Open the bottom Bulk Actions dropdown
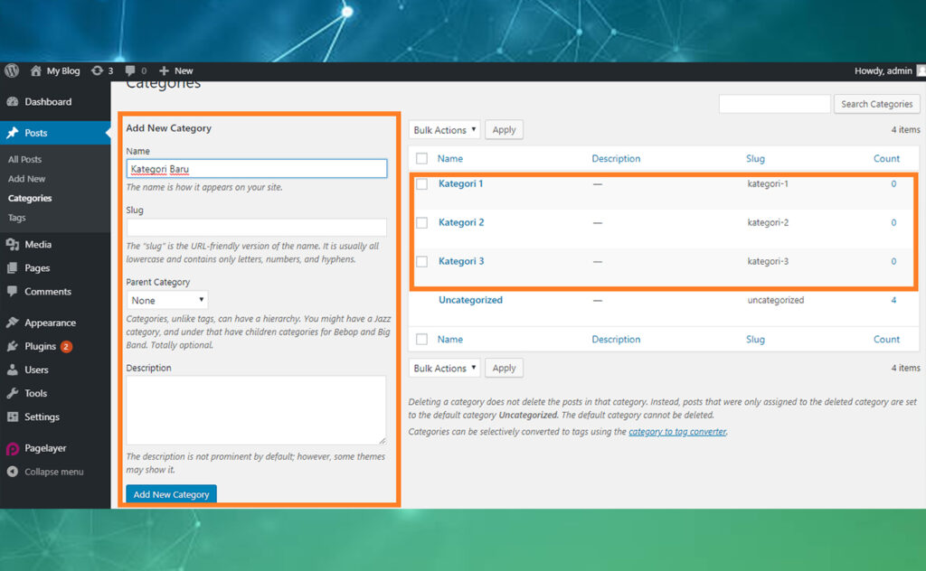926x571 pixels. (x=444, y=368)
